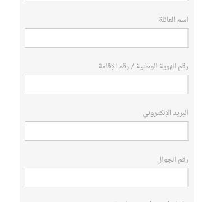Image resolution: width=202 pixels, height=202 pixels.
Task: Focus the رقم الهوية الوطنية / رقم الإقامة field
Action: (x=107, y=84)
